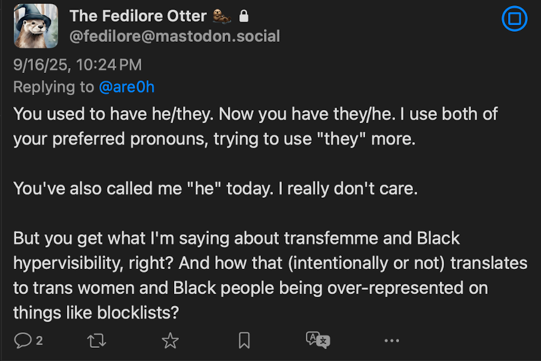Screen dimensions: 541x361
Task: Click the 9/16/25, 10:24 PM timestamp
Action: pyautogui.click(x=78, y=64)
